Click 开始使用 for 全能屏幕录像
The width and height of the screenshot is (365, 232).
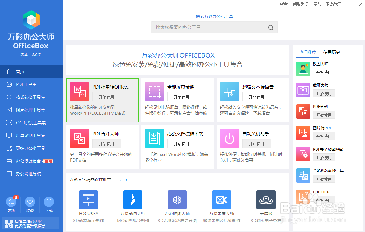click(x=182, y=97)
